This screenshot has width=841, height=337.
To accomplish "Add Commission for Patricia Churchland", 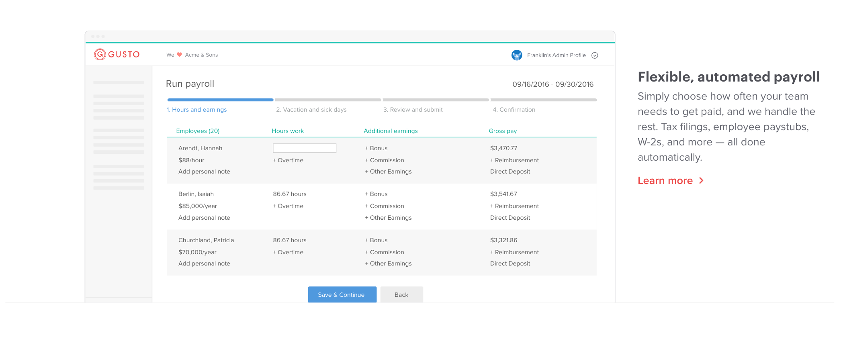I will 385,252.
